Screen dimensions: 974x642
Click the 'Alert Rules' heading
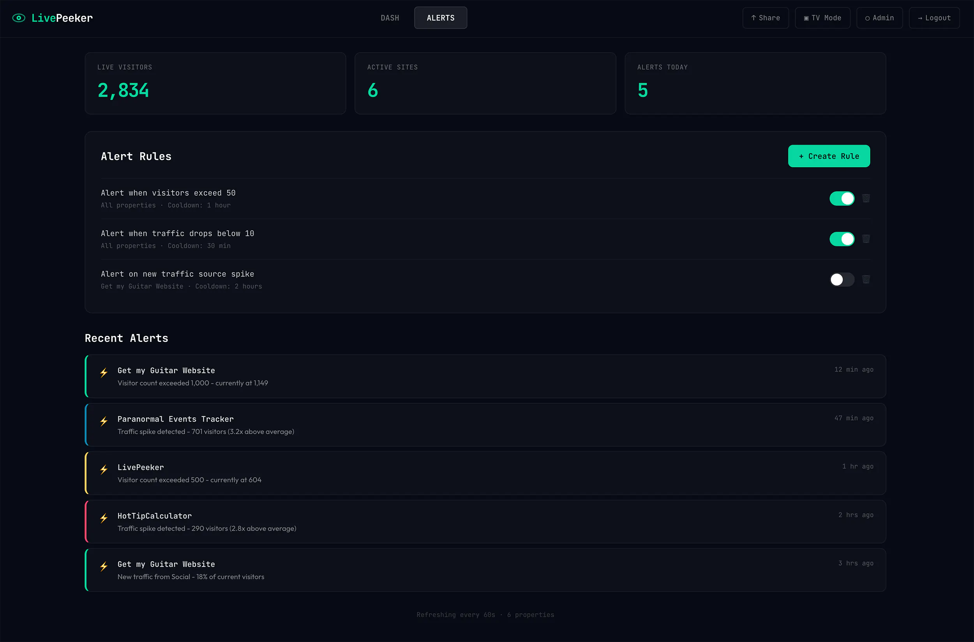pos(136,157)
